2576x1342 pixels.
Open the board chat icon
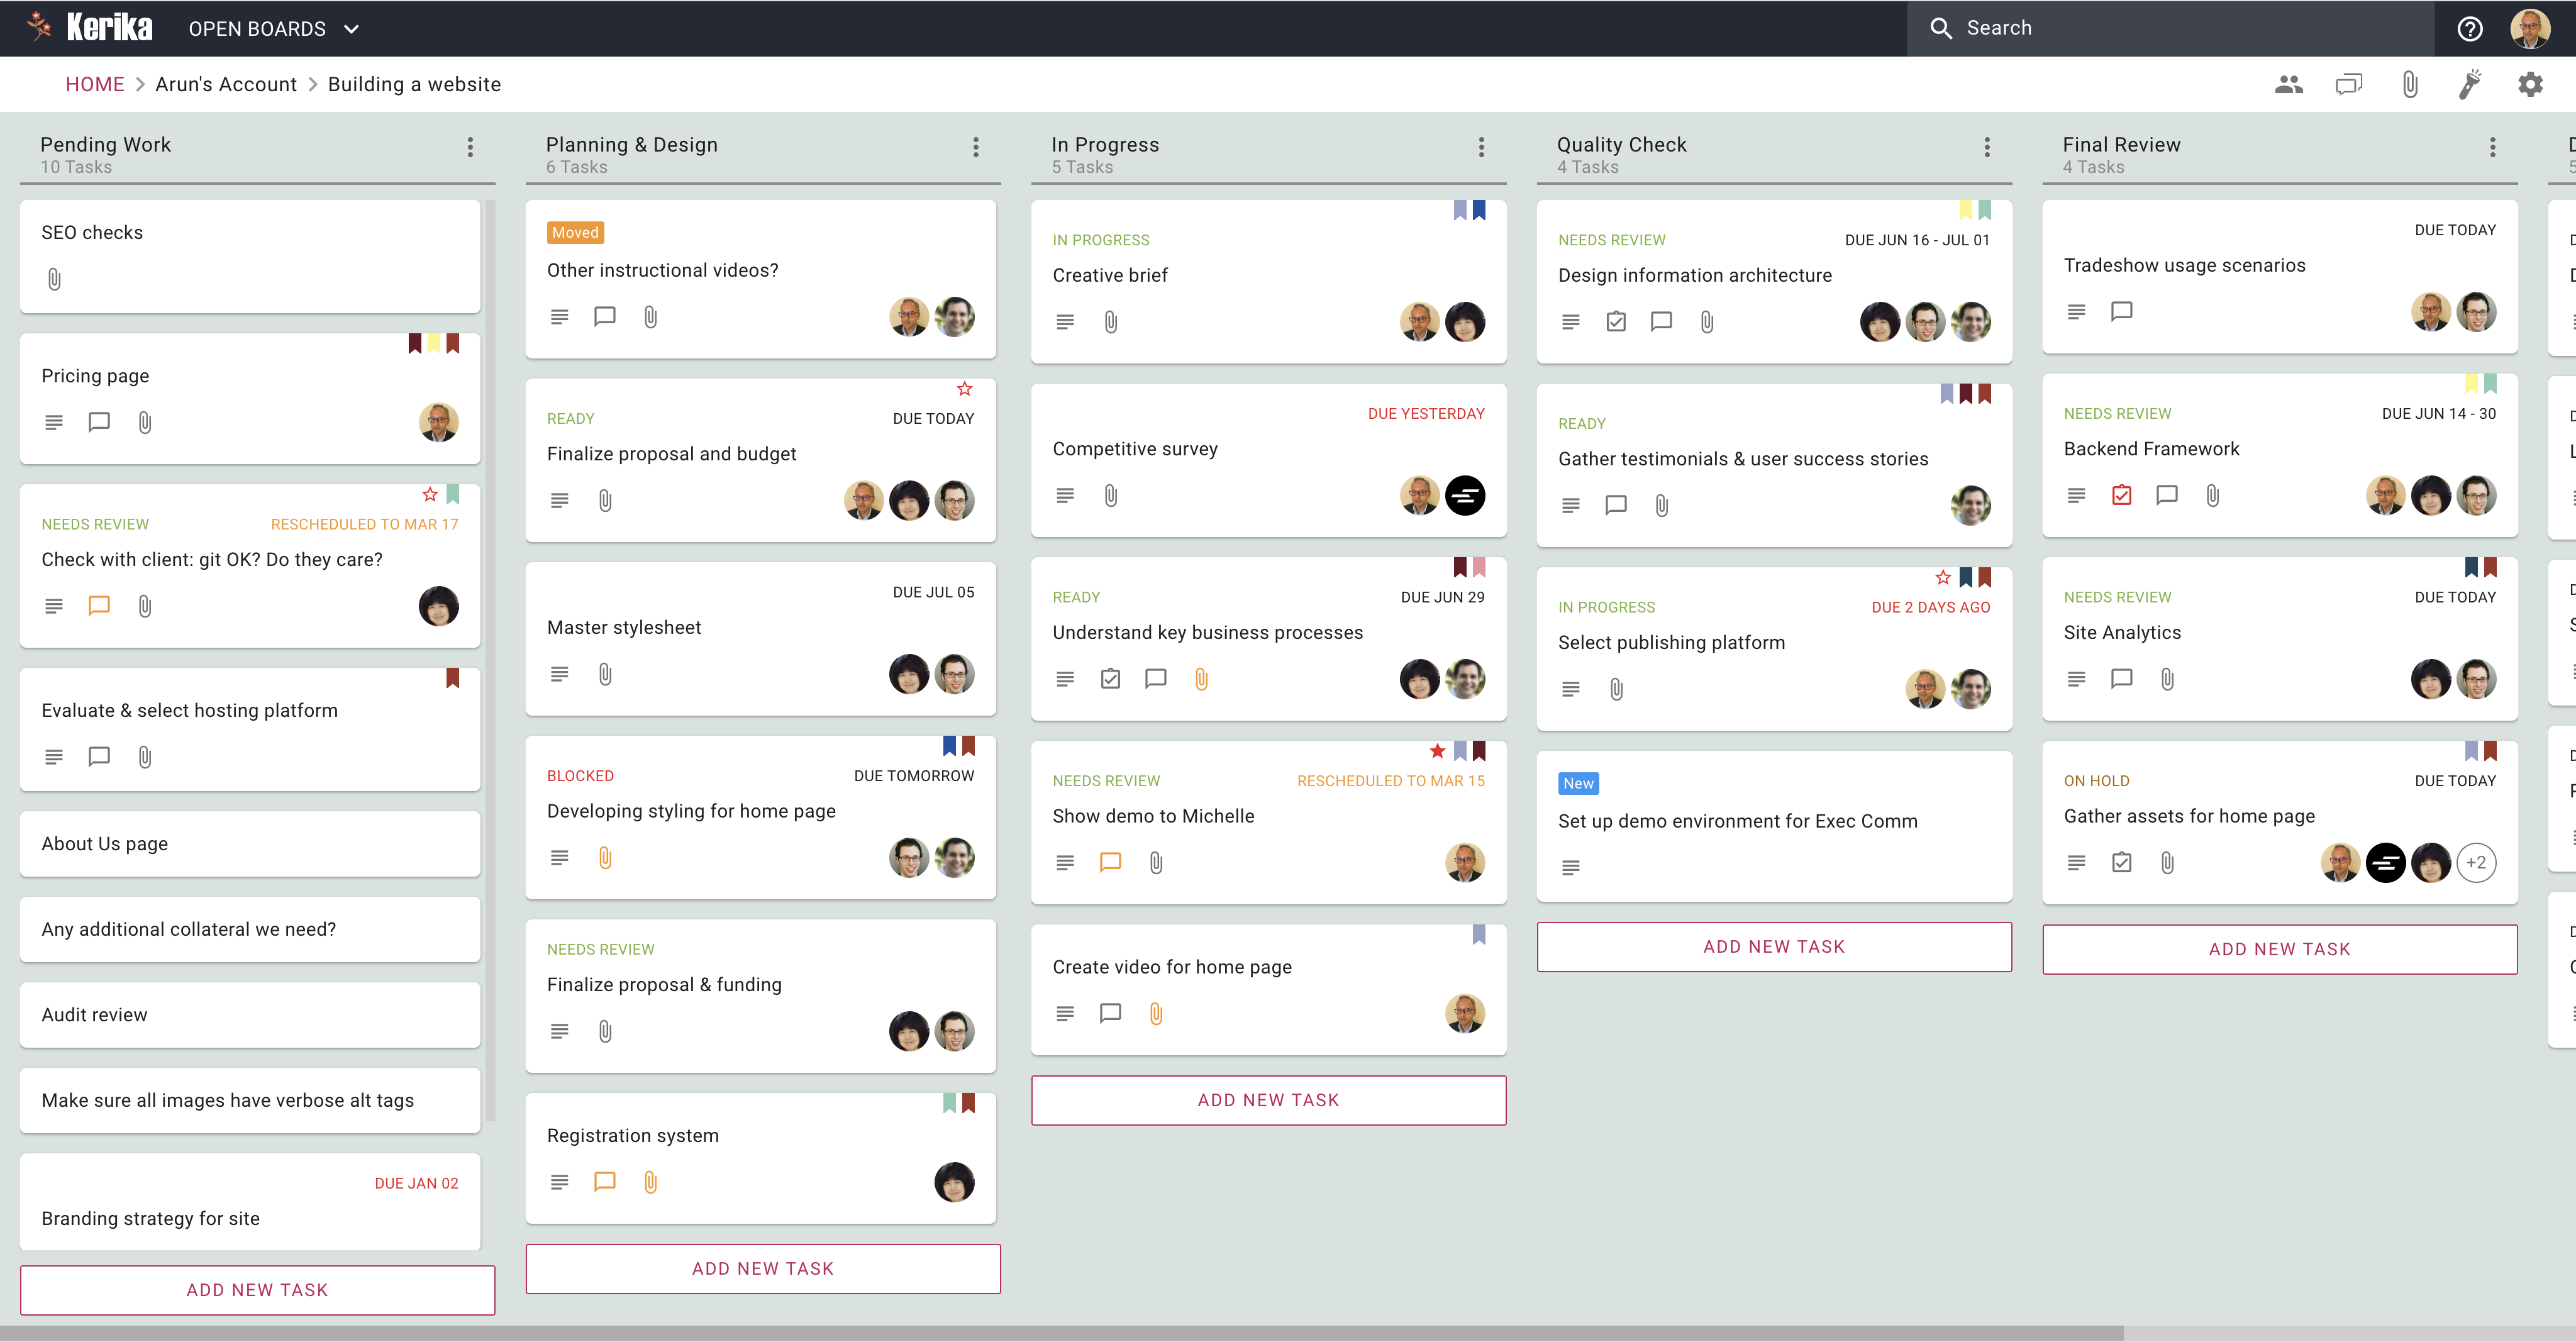(2349, 84)
